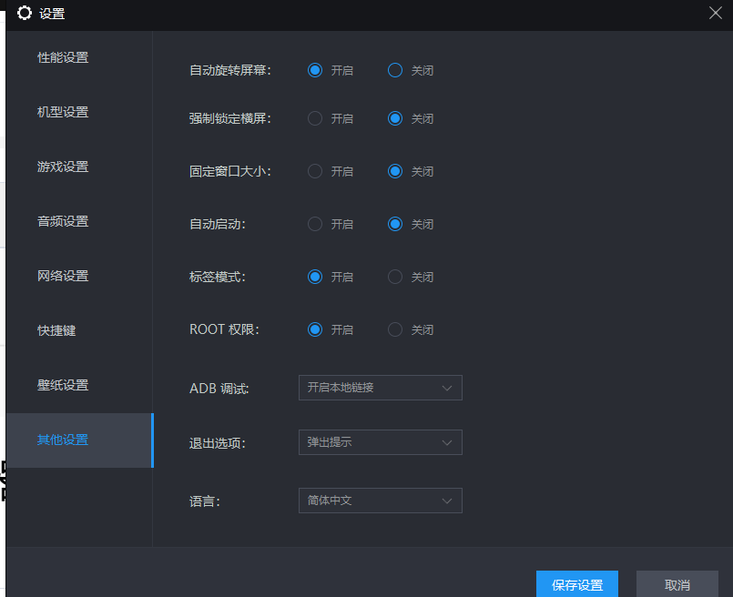Turn on 固定窗口大小 option
The width and height of the screenshot is (733, 597).
[x=315, y=171]
